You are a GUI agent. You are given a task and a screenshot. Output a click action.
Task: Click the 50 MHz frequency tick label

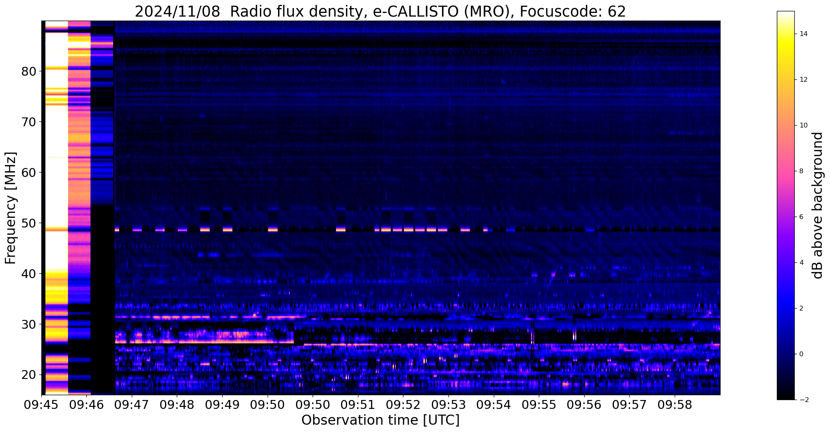[x=29, y=223]
